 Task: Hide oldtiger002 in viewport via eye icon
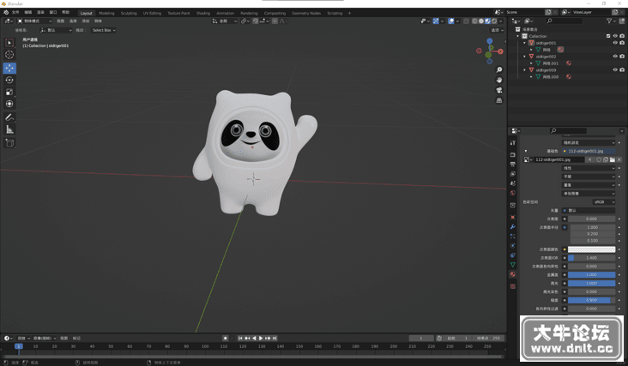(x=615, y=57)
